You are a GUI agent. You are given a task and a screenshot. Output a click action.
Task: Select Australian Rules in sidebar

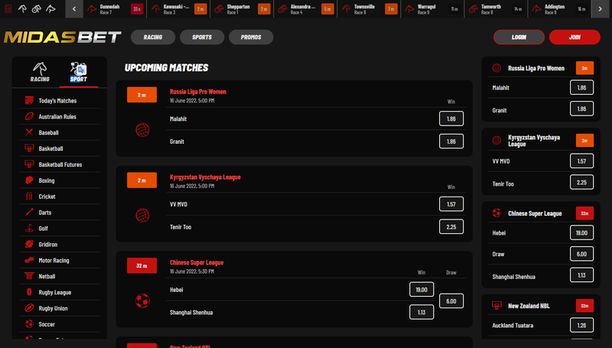(x=60, y=117)
